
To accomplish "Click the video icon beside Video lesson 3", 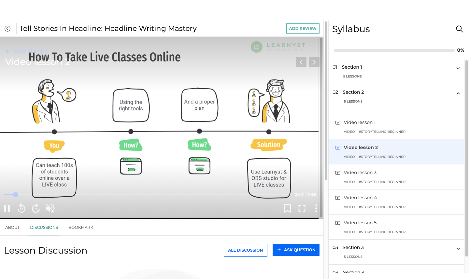I will (338, 173).
